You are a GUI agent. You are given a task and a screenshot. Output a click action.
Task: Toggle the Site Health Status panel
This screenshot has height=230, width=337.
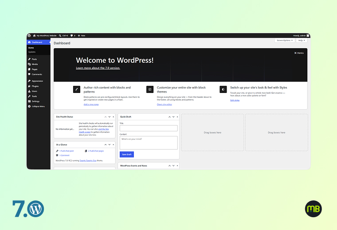pos(113,117)
